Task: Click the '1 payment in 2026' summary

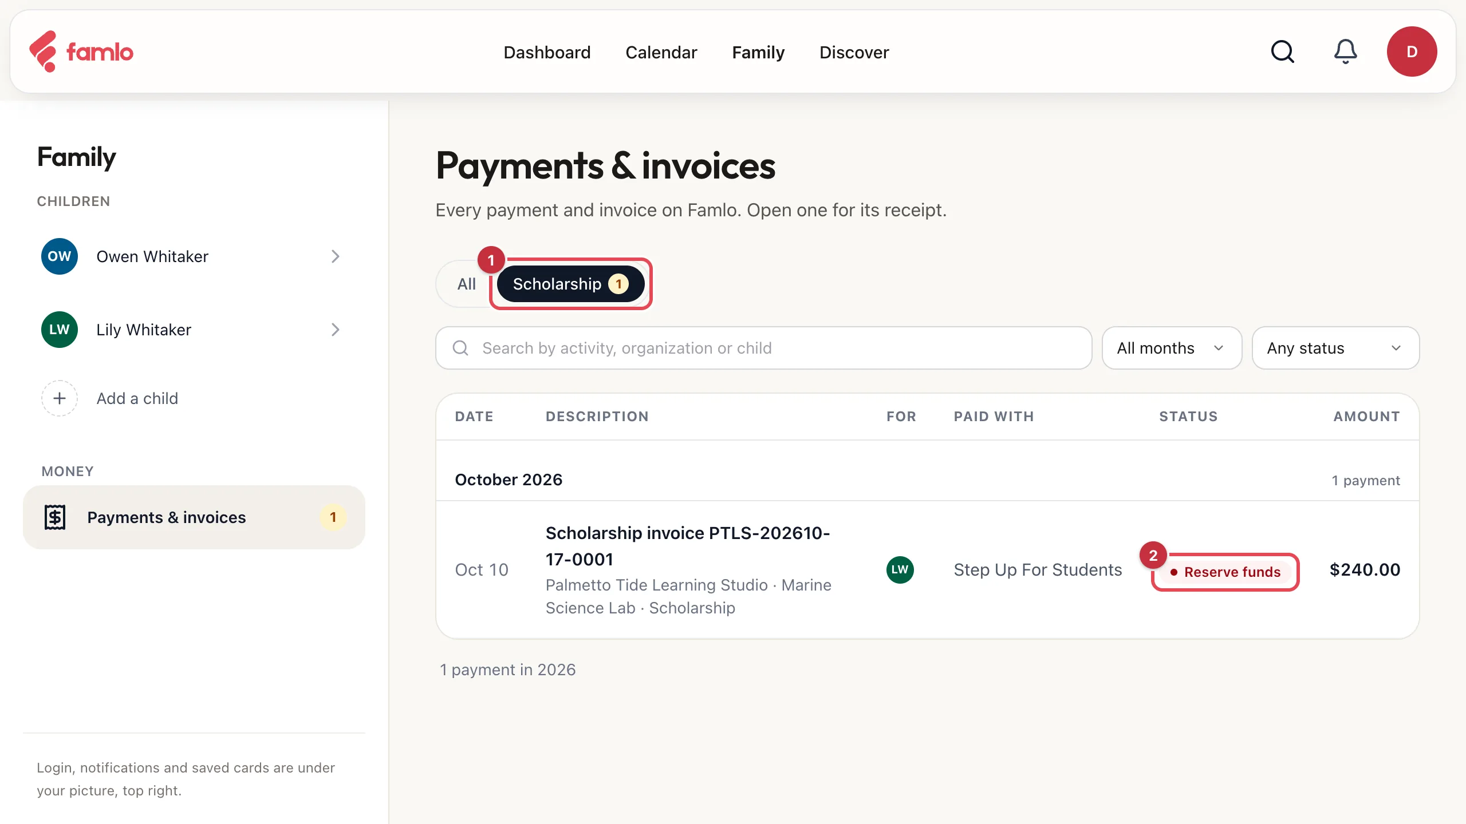Action: coord(507,669)
